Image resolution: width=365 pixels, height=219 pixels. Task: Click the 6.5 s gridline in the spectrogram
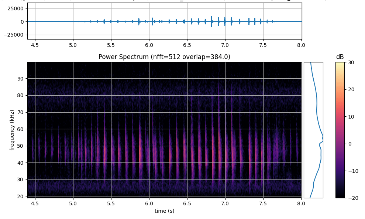pos(187,129)
